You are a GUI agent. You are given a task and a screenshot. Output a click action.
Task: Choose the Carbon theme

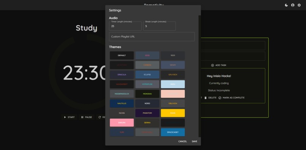pos(147,65)
